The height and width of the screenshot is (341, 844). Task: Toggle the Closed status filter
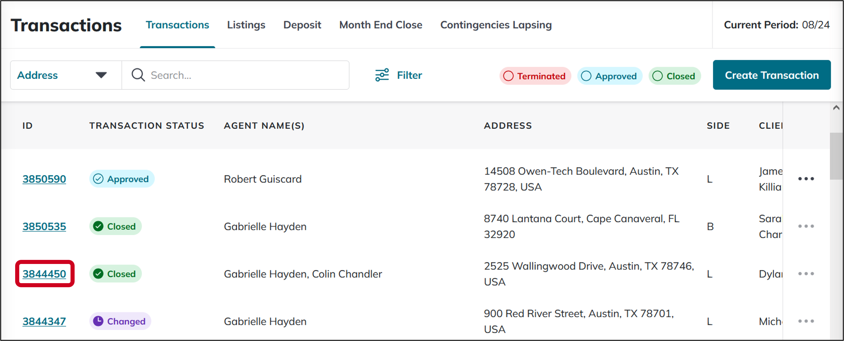tap(675, 76)
